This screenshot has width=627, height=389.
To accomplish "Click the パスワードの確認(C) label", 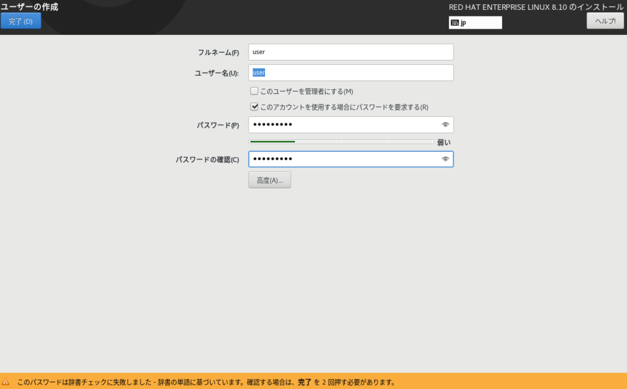I will pos(207,160).
